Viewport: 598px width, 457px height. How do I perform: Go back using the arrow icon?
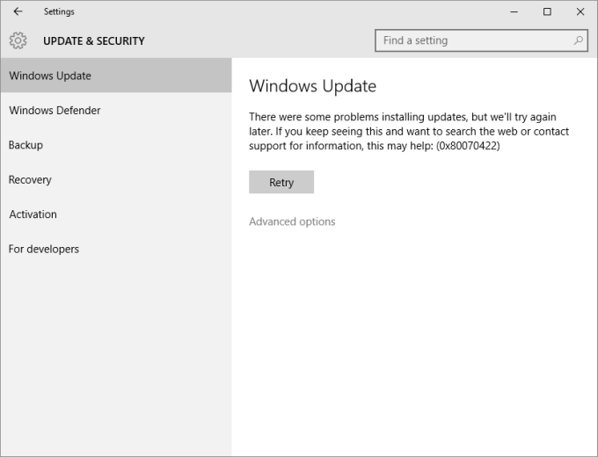18,11
